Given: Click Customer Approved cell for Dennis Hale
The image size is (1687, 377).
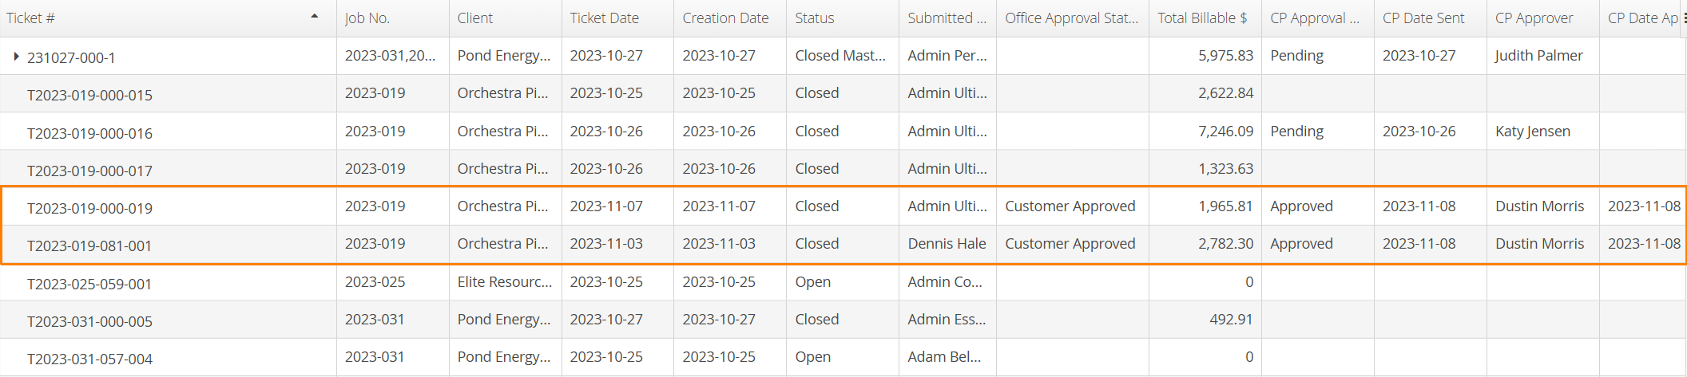Looking at the screenshot, I should [x=1070, y=244].
